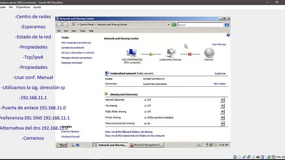285x160 pixels.
Task: Click the View status link
Action: click(x=220, y=84)
